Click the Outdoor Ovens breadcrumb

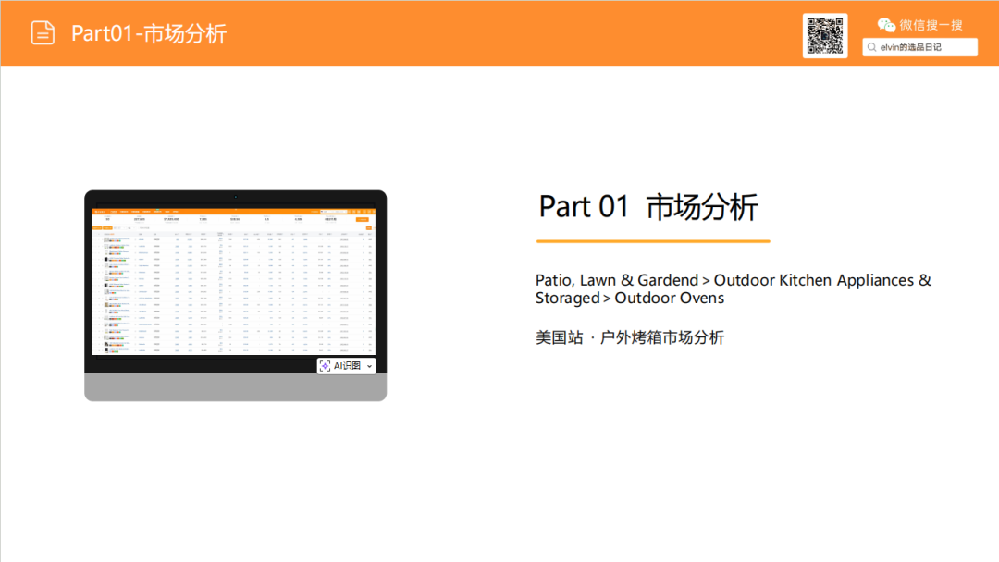(x=669, y=298)
